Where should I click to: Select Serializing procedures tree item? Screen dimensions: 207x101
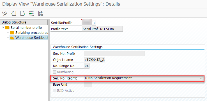coord(31,33)
